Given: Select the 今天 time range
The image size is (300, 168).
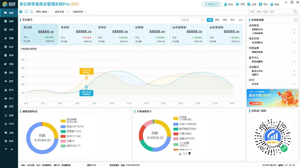Looking at the screenshot, I should pyautogui.click(x=210, y=20).
